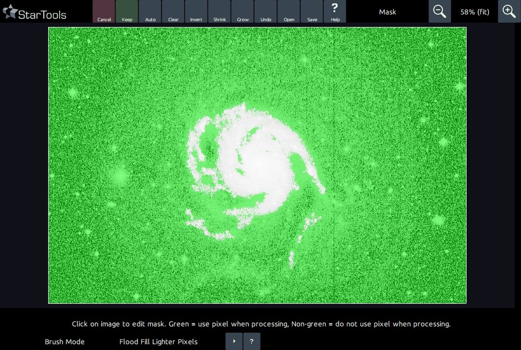Save the mask to file
Screen dimensions: 521x350
coord(312,11)
